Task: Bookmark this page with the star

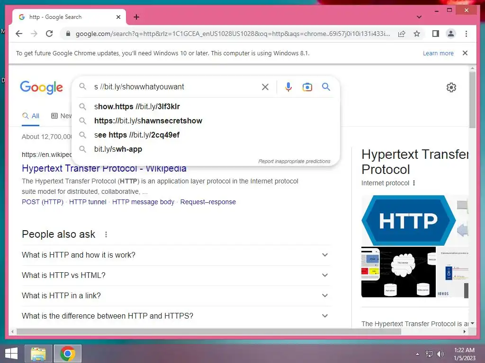Action: [417, 34]
